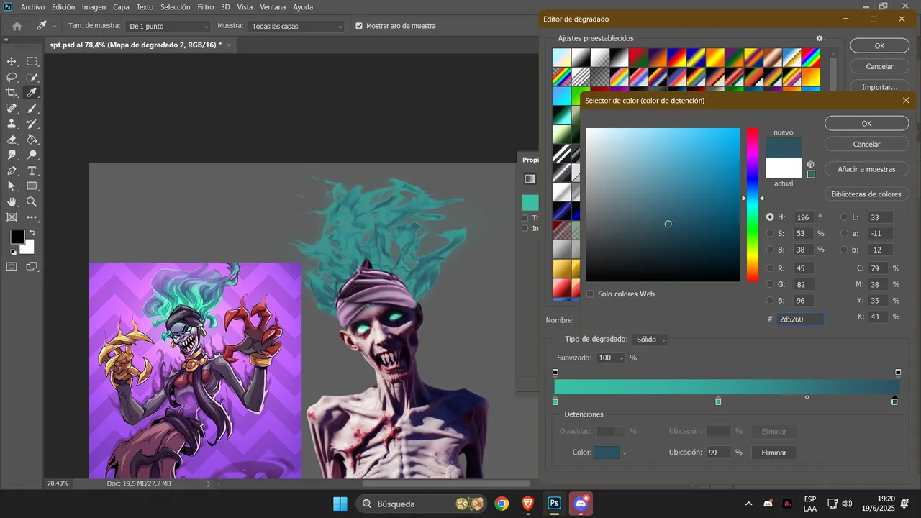921x518 pixels.
Task: Select the Eyedropper tool in the toolbox
Action: click(32, 93)
